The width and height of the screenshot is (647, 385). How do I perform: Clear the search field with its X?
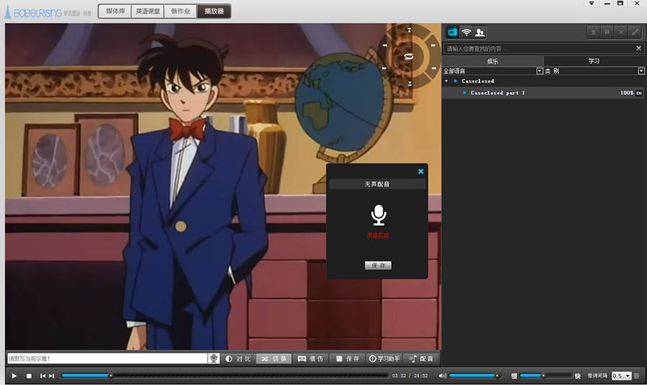coord(639,48)
